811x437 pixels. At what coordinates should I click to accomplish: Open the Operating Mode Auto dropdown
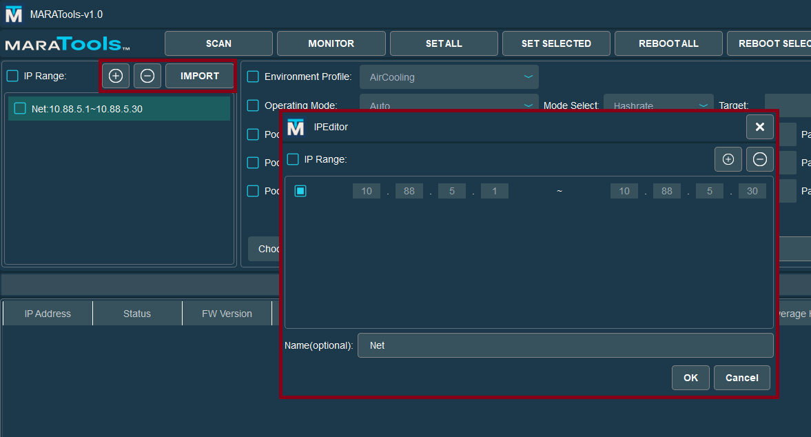(449, 102)
